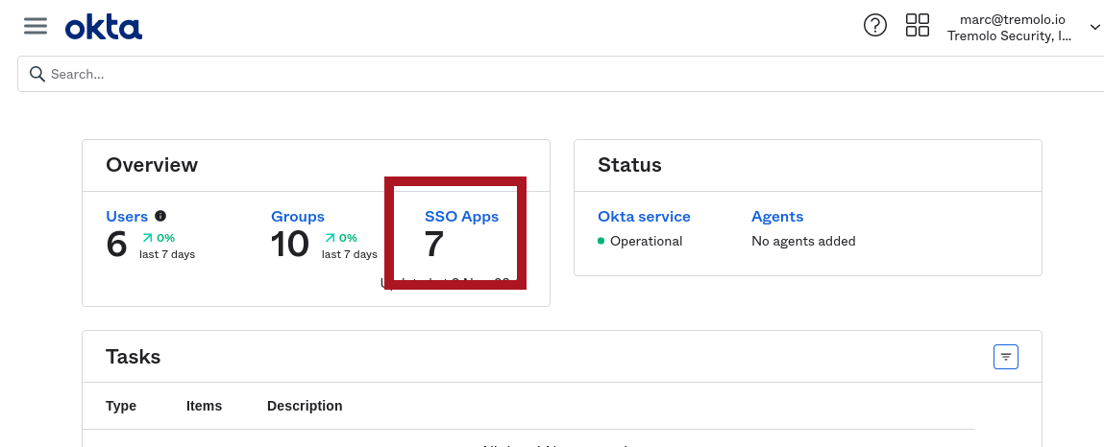Open the Groups link in Overview
The width and height of the screenshot is (1104, 447).
click(x=298, y=217)
